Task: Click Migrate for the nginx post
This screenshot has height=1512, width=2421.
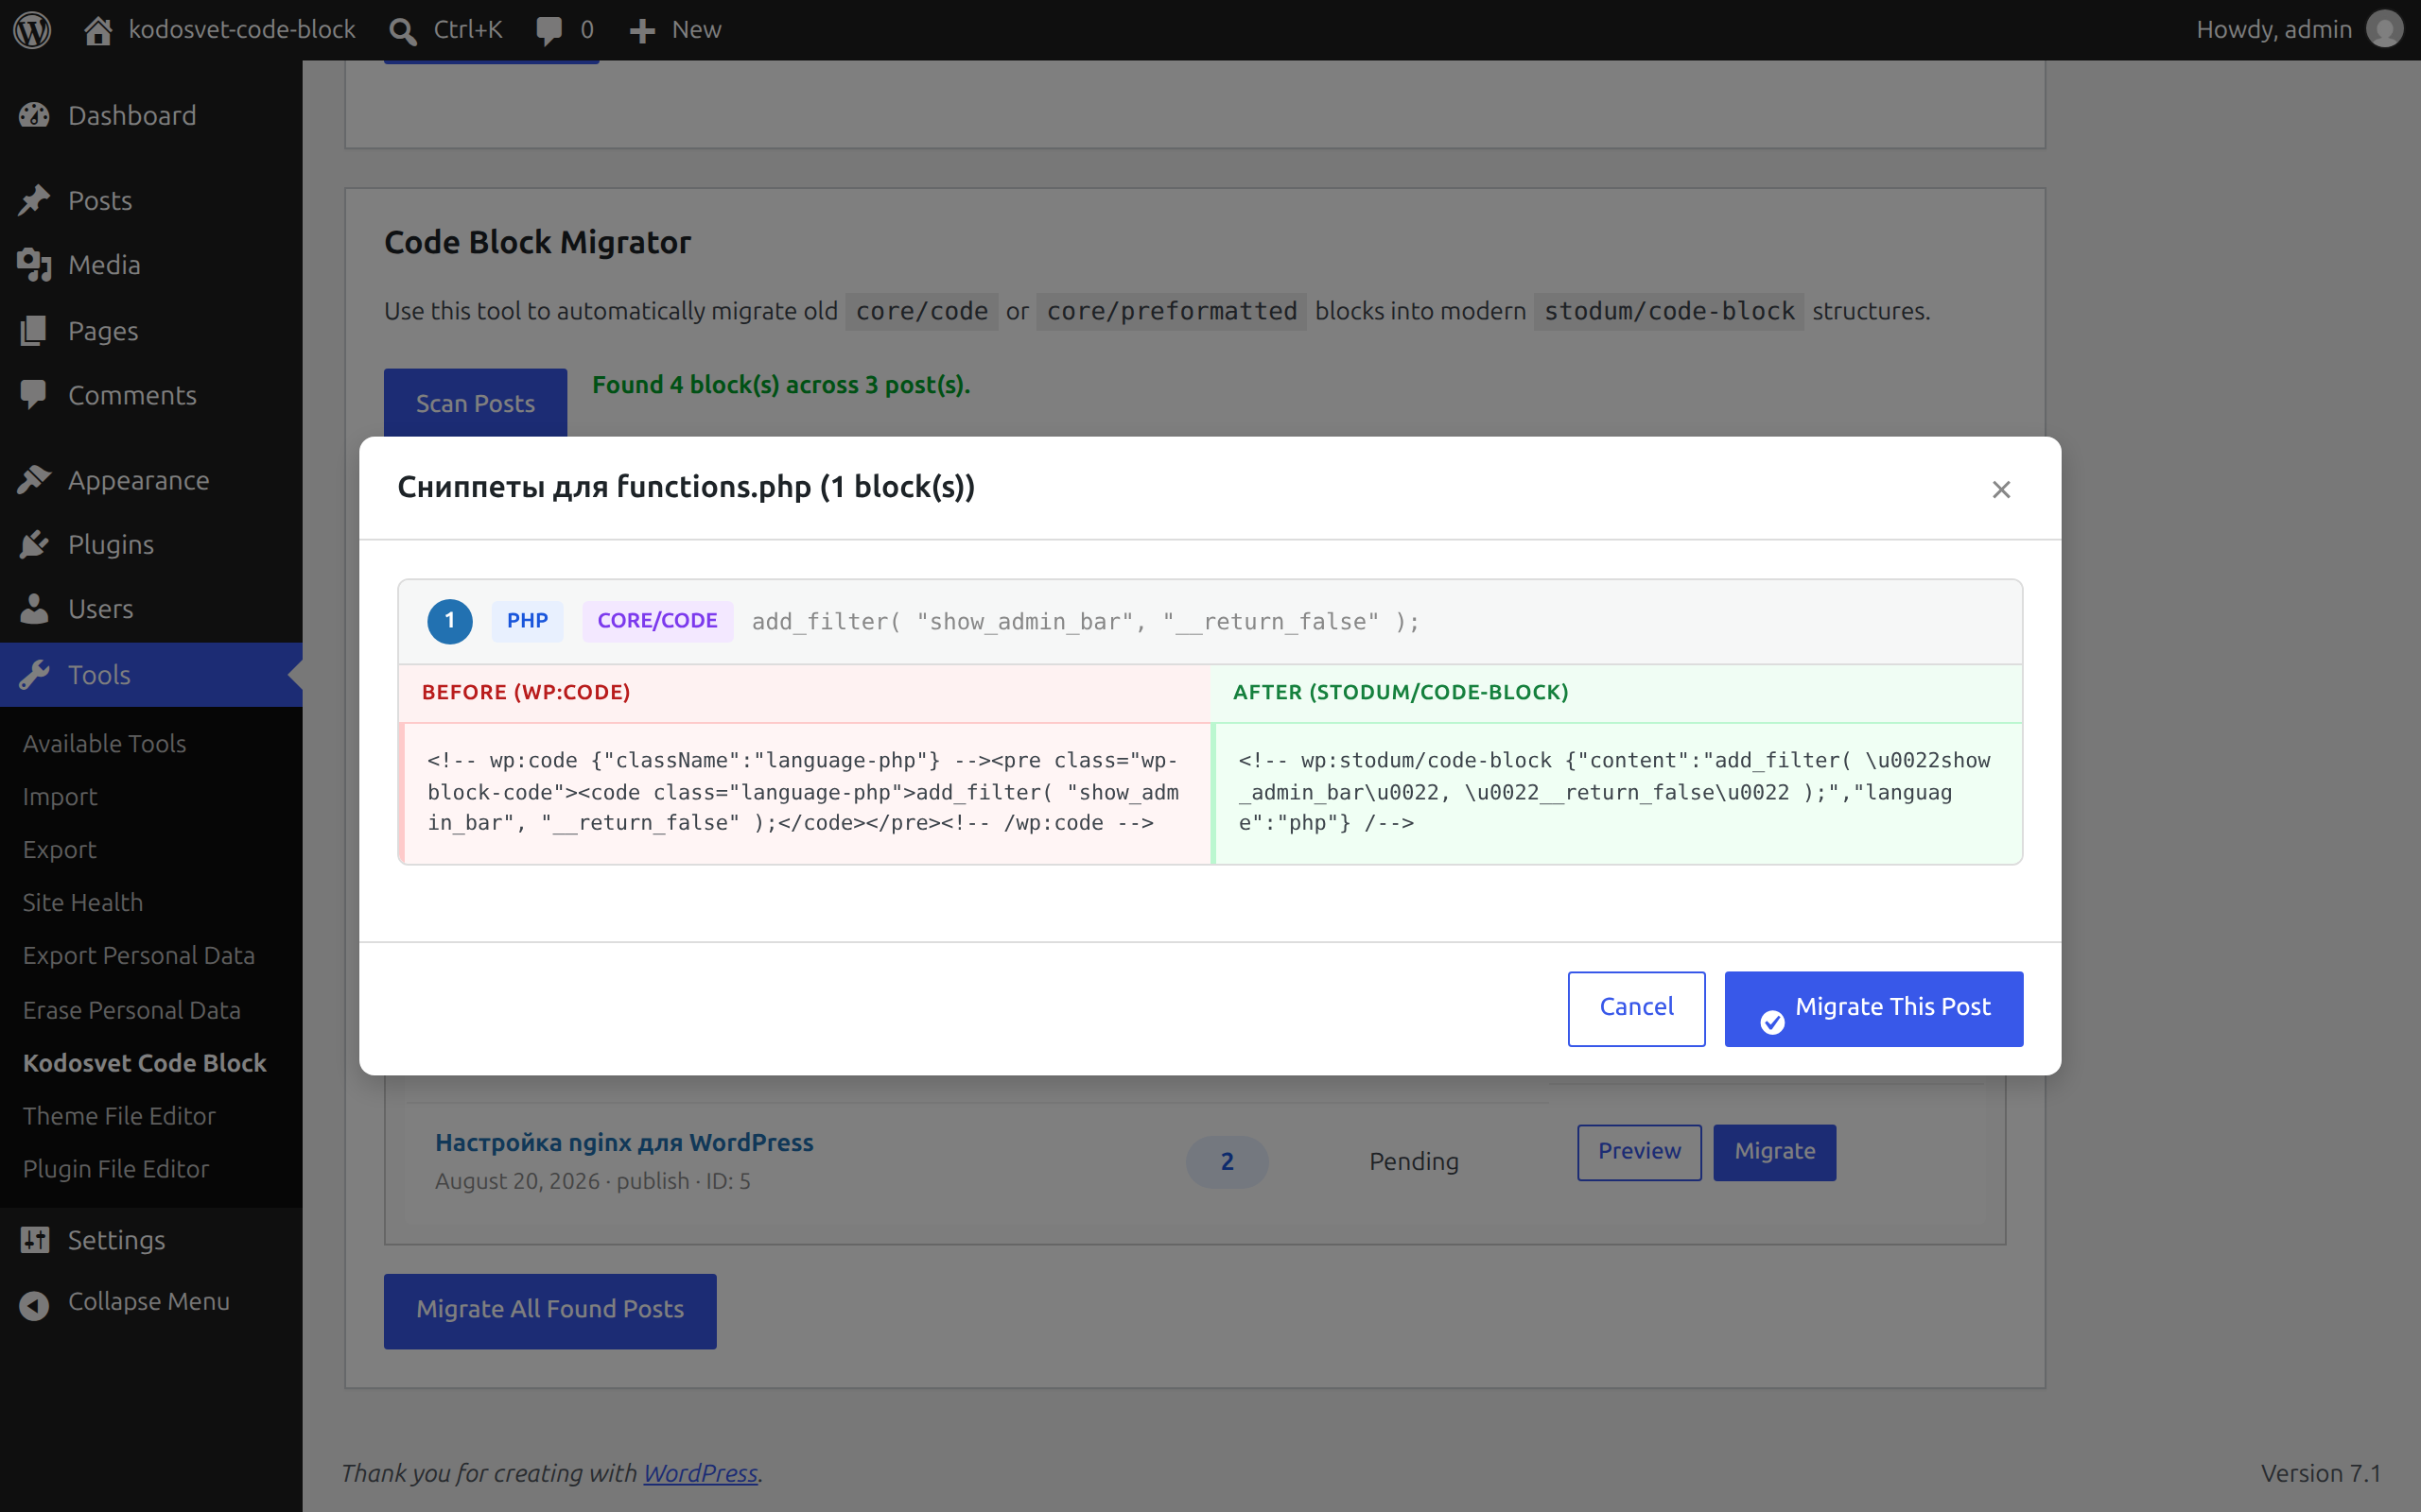Action: tap(1774, 1152)
